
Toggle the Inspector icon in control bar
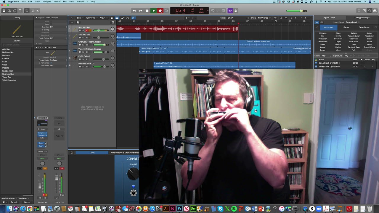pos(9,11)
